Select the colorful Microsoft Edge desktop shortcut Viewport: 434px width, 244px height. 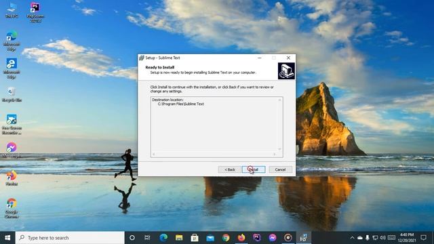coord(12,41)
